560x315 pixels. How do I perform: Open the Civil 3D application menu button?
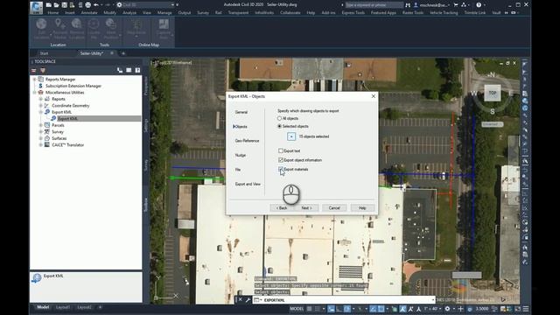36,8
